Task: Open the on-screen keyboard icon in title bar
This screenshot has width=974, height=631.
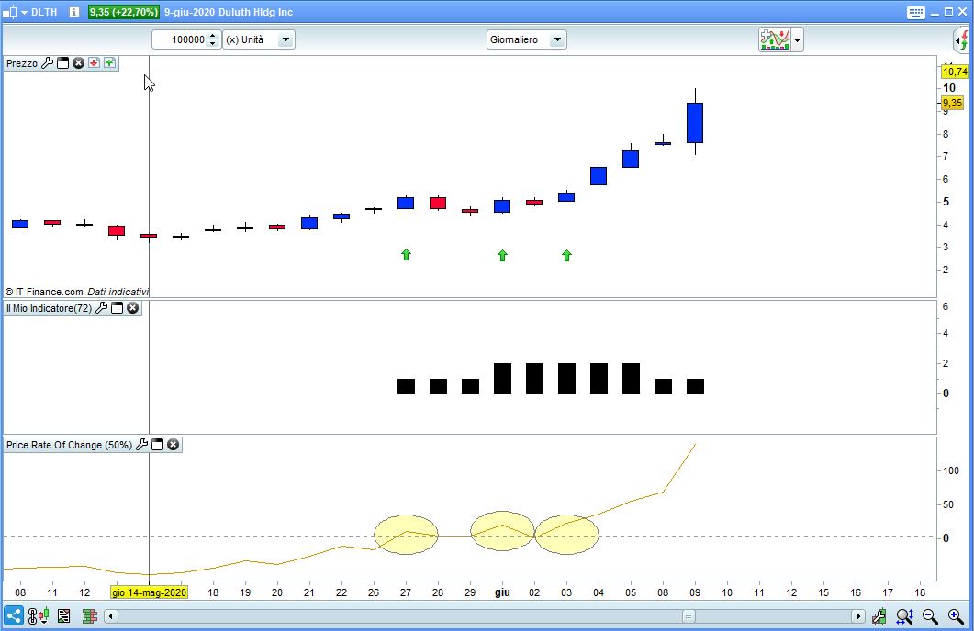Action: (915, 13)
